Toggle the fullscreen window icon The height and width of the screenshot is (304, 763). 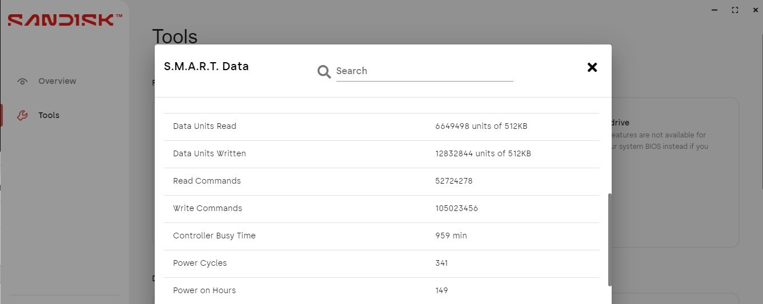(735, 10)
